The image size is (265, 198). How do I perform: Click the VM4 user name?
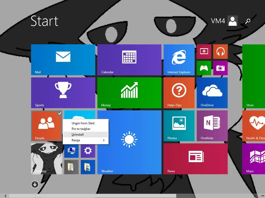pyautogui.click(x=218, y=21)
